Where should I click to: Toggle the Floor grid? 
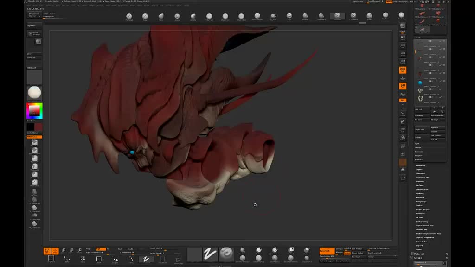pyautogui.click(x=403, y=78)
